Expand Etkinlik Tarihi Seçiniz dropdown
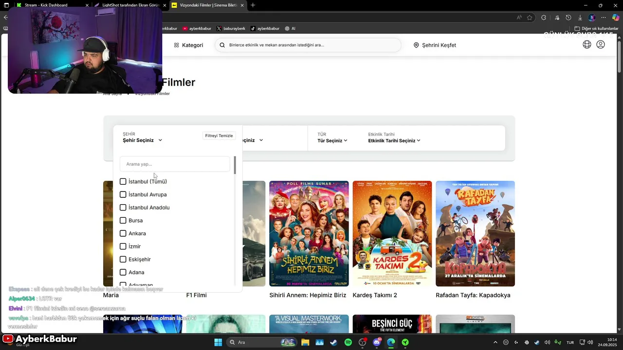Screen dimensions: 623x350 tap(394, 140)
